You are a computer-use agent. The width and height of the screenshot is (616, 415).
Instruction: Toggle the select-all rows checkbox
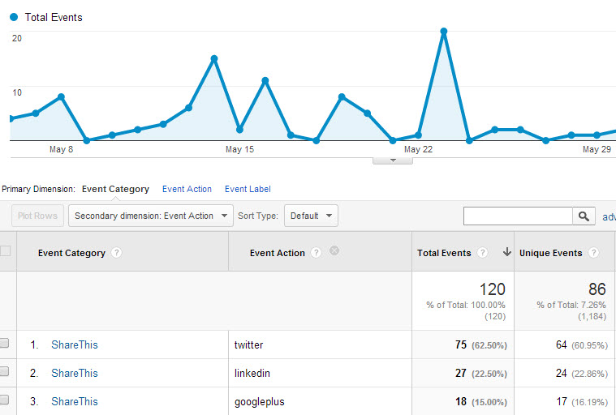click(x=5, y=251)
